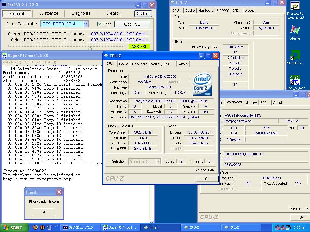Click the title icon of the CPU-Z Memory window
Viewport: 310px width, 232px height.
(173, 2)
